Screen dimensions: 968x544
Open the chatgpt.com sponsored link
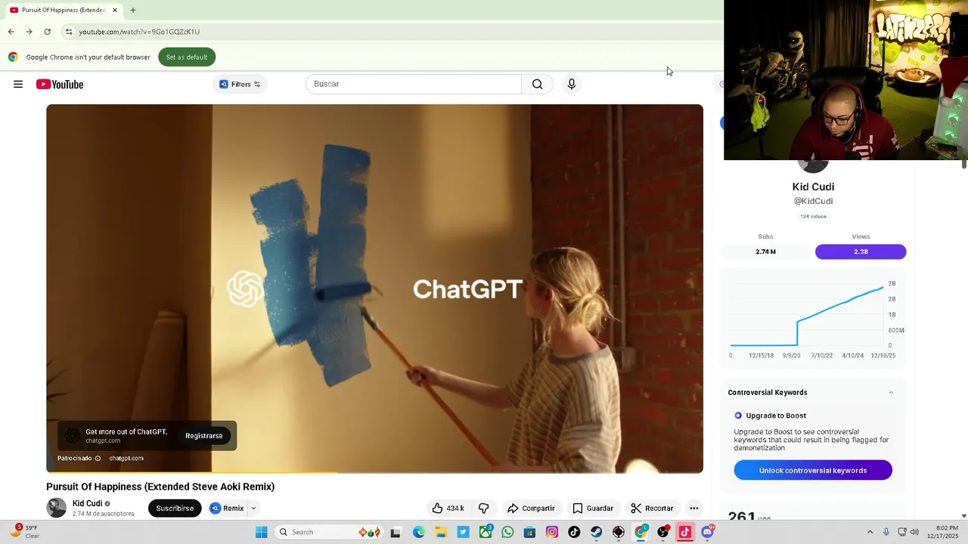coord(126,458)
